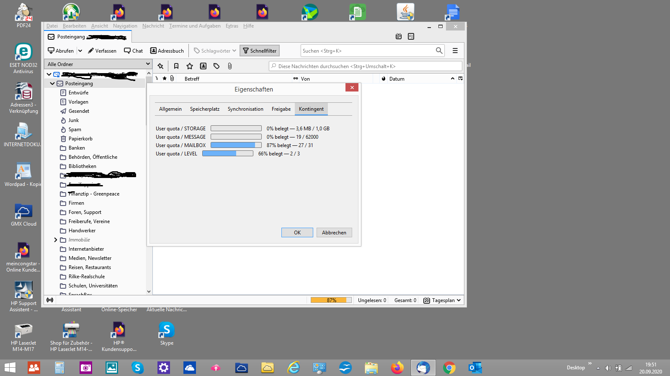The height and width of the screenshot is (376, 670).
Task: Click the 87% quota indicator in status bar
Action: tap(331, 300)
